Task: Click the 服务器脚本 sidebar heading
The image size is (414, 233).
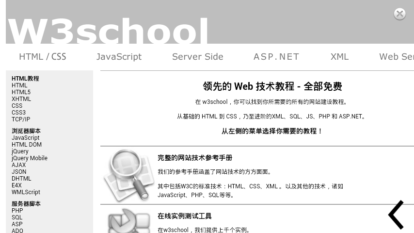Action: (x=26, y=204)
